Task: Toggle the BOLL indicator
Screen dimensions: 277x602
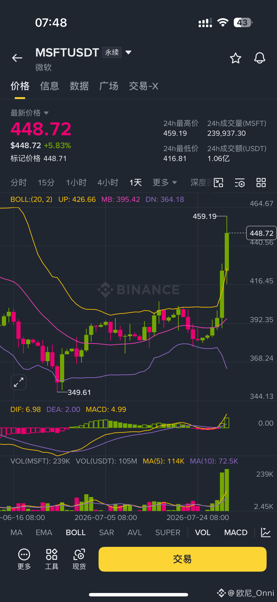Action: click(76, 532)
